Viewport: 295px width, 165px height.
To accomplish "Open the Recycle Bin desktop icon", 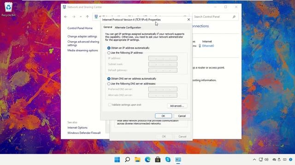I will (x=8, y=9).
